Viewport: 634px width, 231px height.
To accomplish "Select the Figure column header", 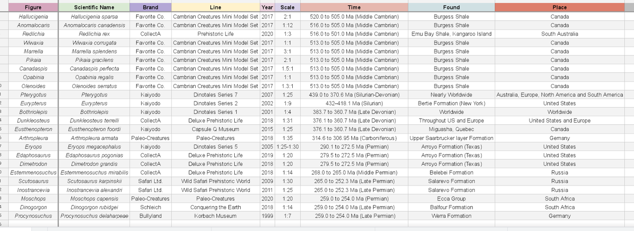I will (x=33, y=7).
